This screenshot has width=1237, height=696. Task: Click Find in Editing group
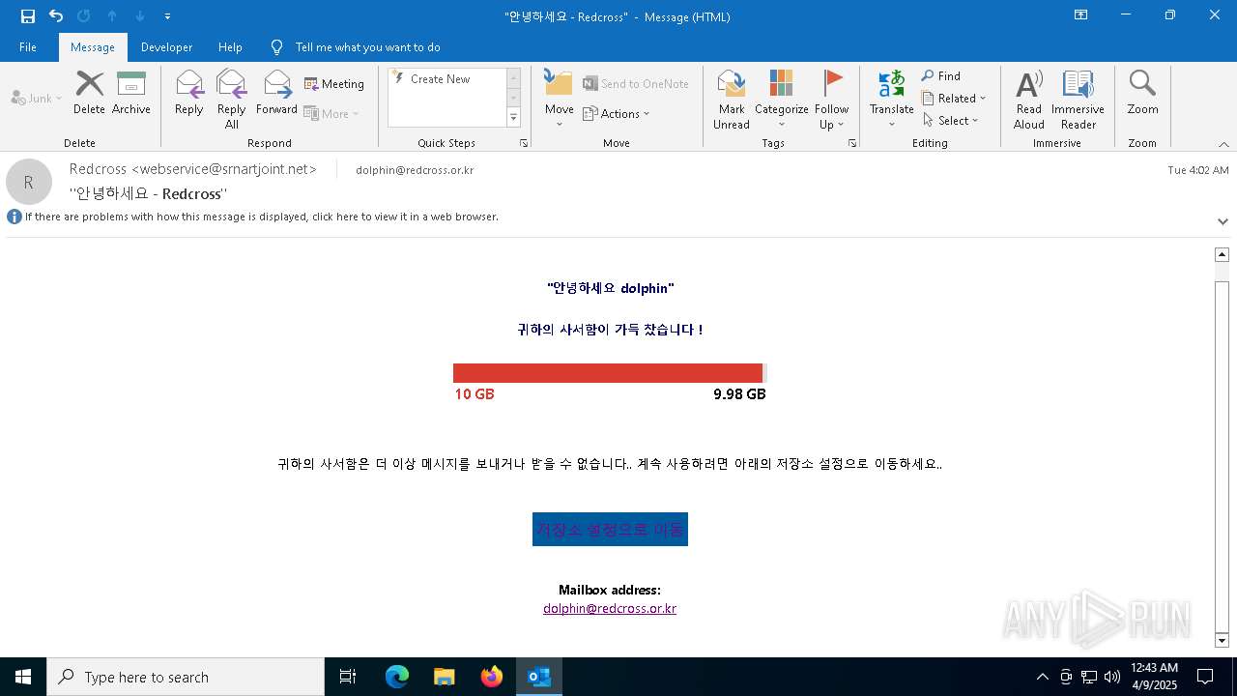[x=941, y=76]
